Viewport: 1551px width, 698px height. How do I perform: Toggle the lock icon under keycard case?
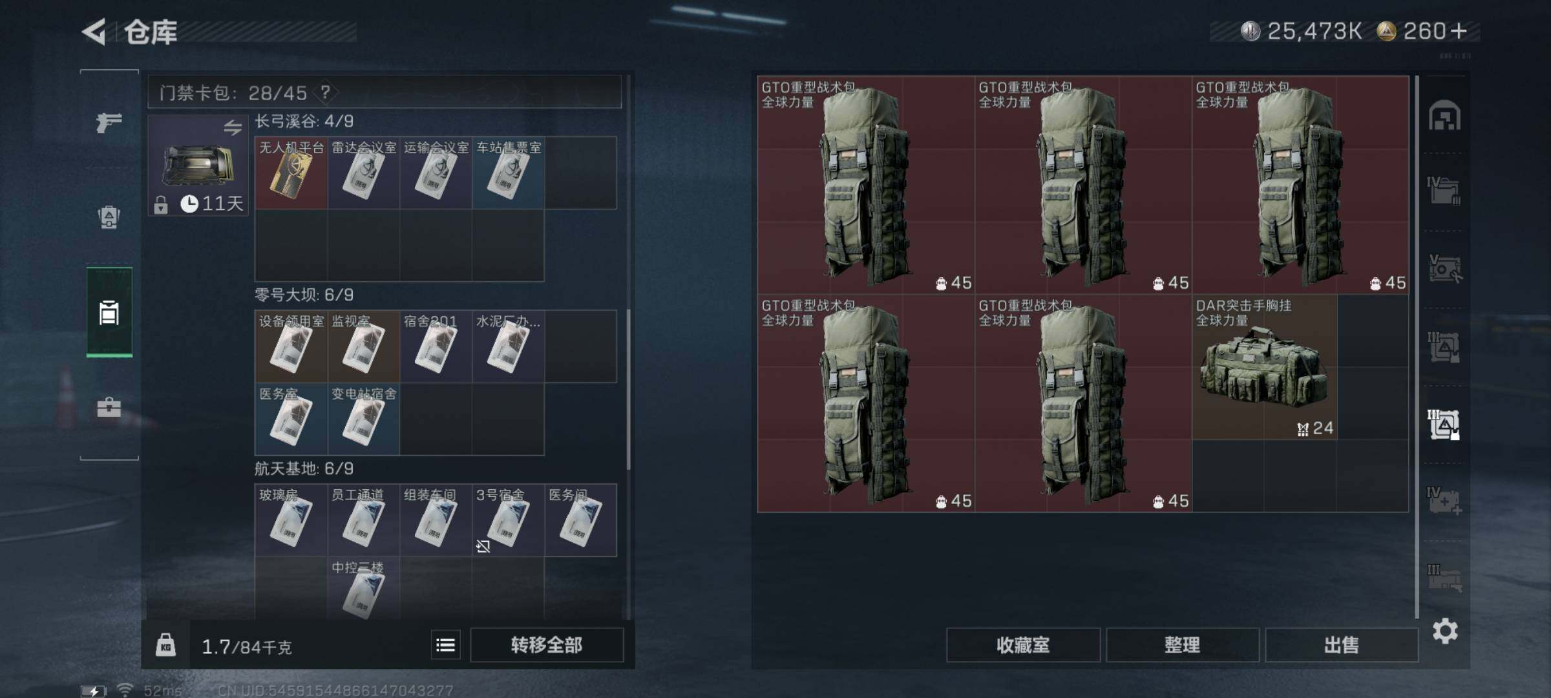[x=161, y=205]
